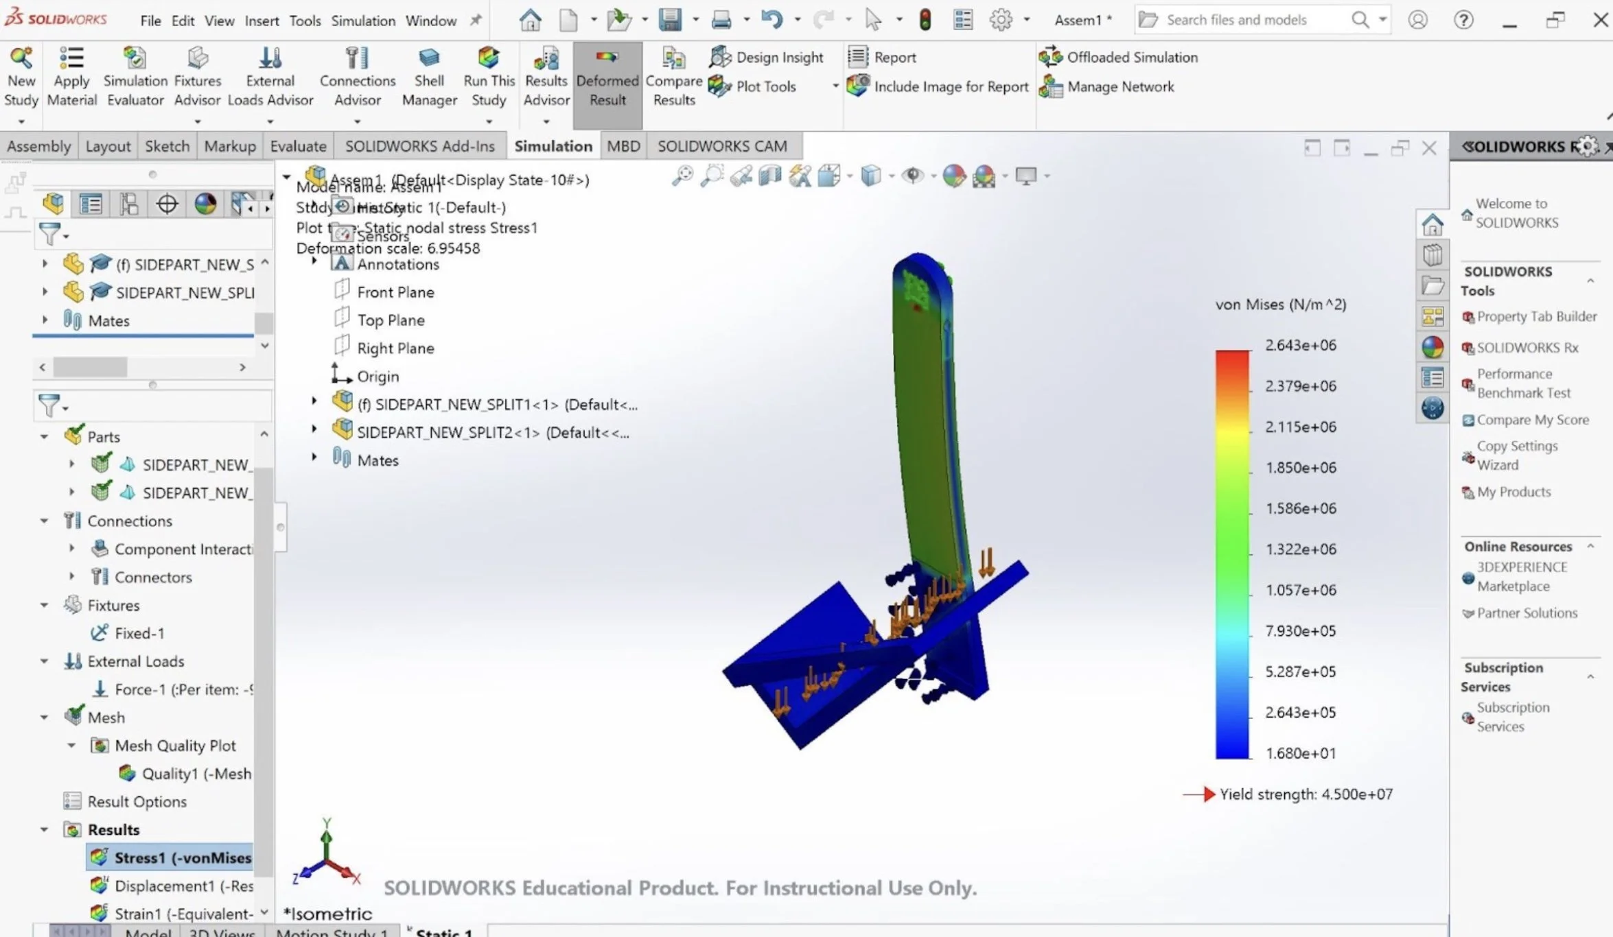Select Displacement1 result plot in the tree
Image resolution: width=1613 pixels, height=937 pixels.
tap(183, 886)
